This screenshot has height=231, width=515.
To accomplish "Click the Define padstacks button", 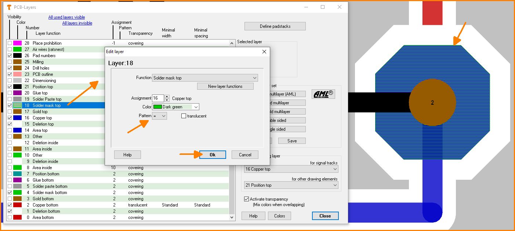I will 275,26.
